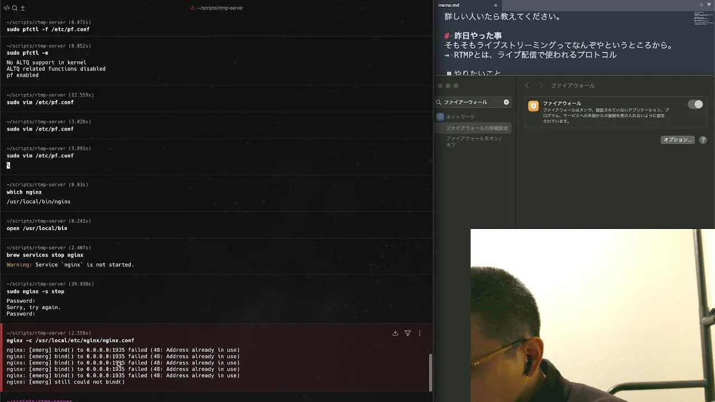
Task: Add a new editor tab with plus icon
Action: coord(702,4)
